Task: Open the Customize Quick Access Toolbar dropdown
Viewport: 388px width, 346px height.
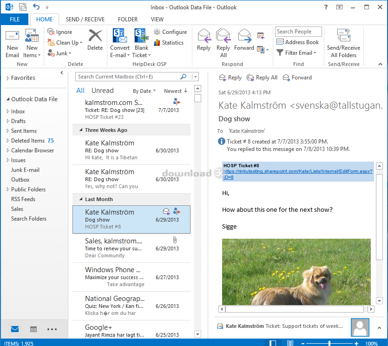Action: point(47,7)
